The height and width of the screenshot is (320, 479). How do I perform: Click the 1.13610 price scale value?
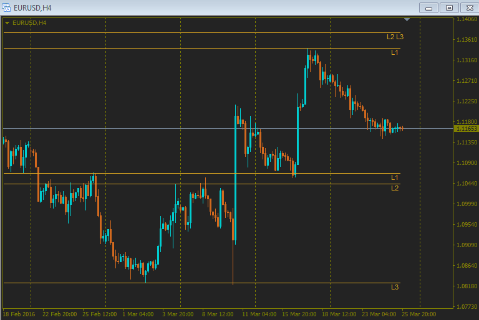click(467, 40)
